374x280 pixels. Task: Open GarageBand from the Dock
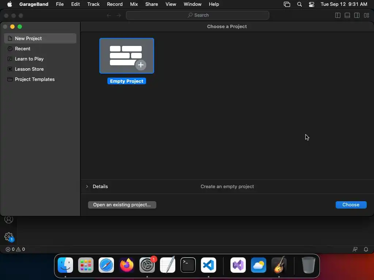click(x=279, y=265)
